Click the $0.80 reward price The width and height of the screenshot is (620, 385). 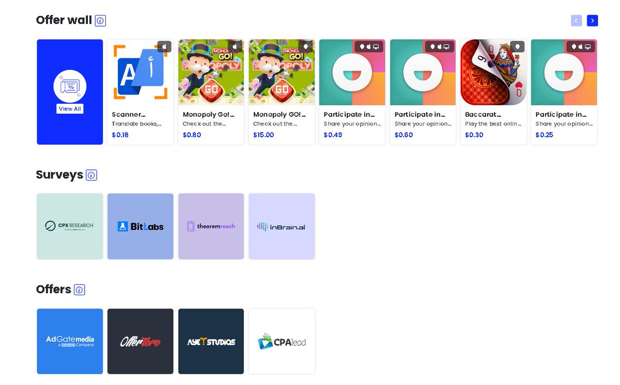tap(192, 135)
